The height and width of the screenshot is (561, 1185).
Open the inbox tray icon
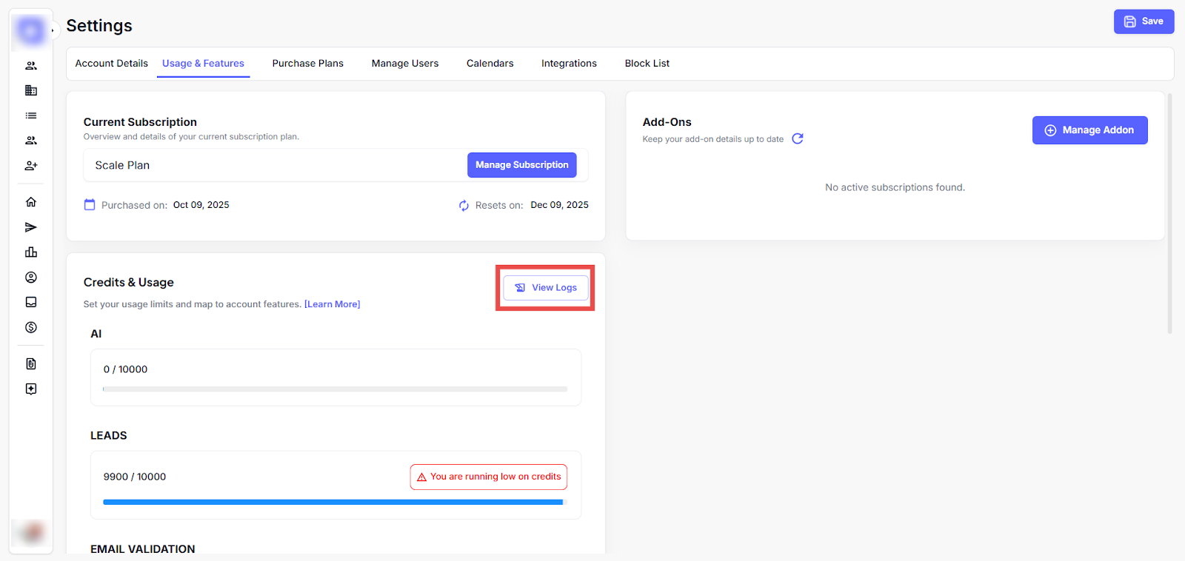point(31,302)
